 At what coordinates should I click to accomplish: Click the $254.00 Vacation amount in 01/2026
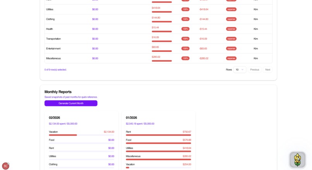pyautogui.click(x=187, y=165)
